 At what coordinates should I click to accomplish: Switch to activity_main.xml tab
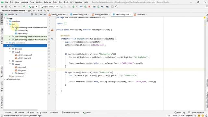coord(58,14)
